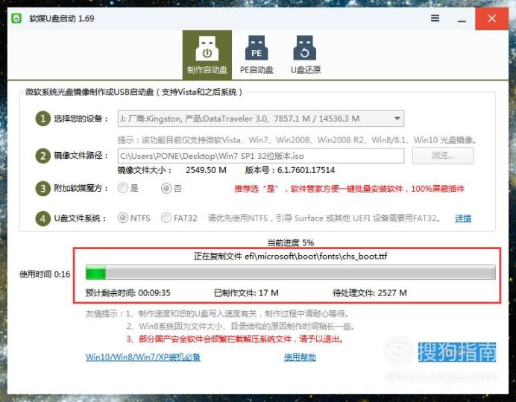Close the 软媒U盘启动 window

coord(491,19)
